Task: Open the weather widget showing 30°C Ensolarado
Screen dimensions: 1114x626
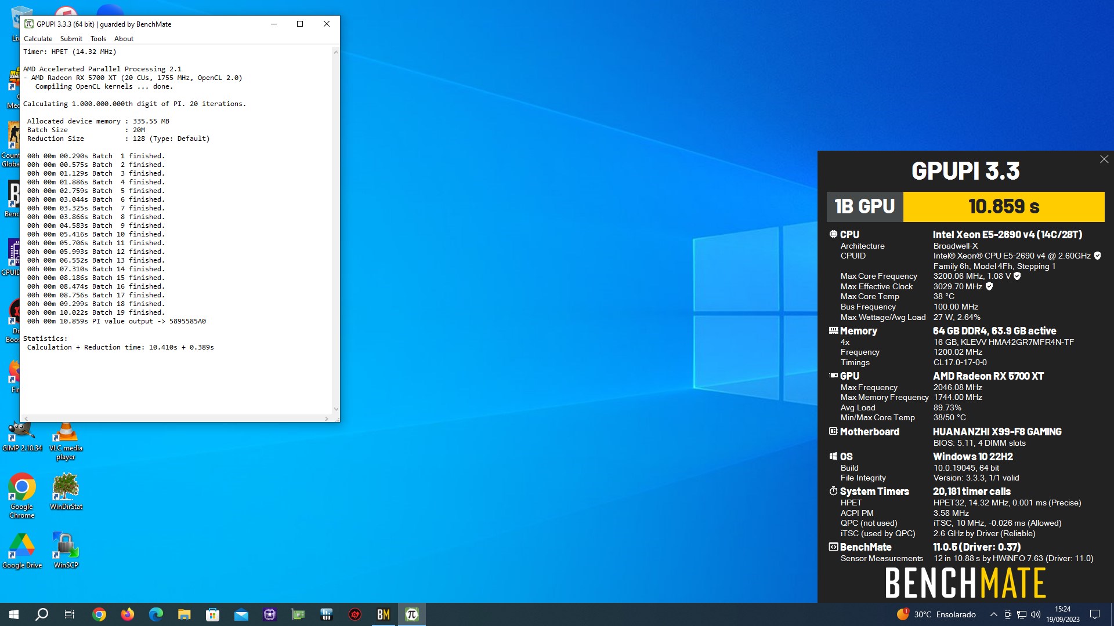Action: pos(936,614)
